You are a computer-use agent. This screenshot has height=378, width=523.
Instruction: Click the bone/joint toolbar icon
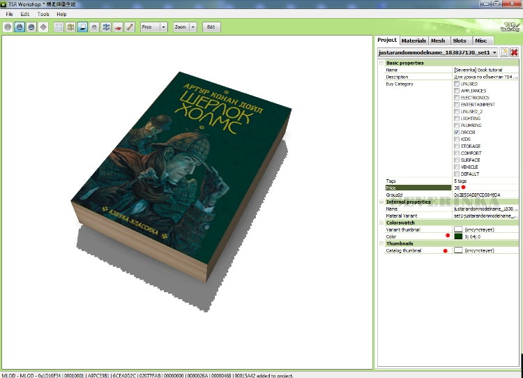click(130, 27)
